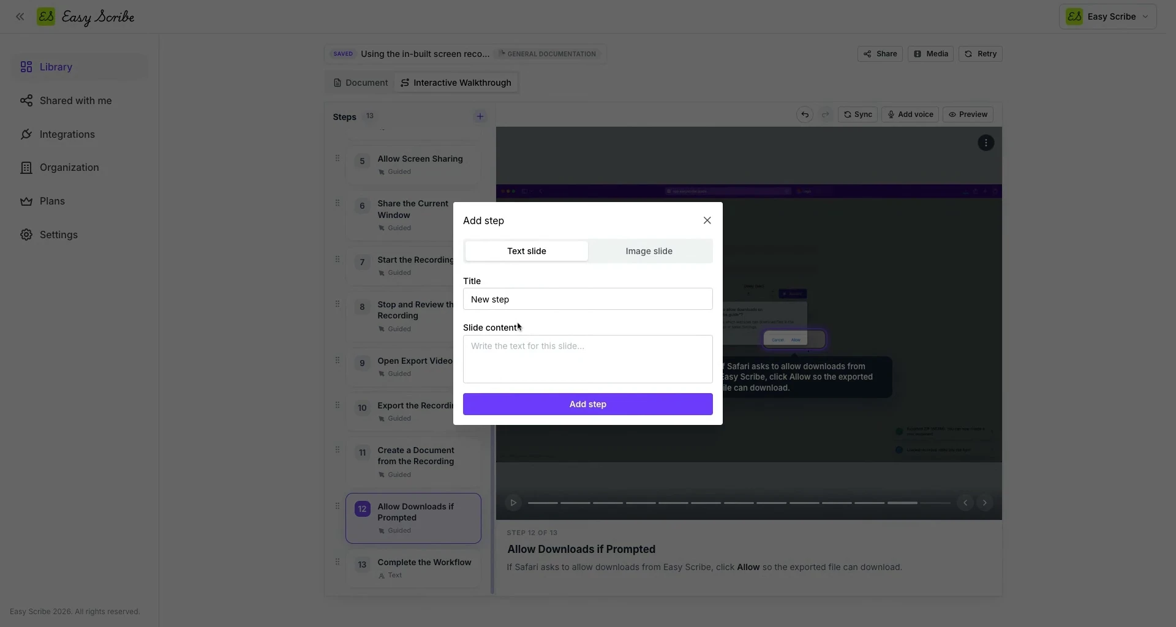Open Organization section
1176x627 pixels.
(80, 167)
